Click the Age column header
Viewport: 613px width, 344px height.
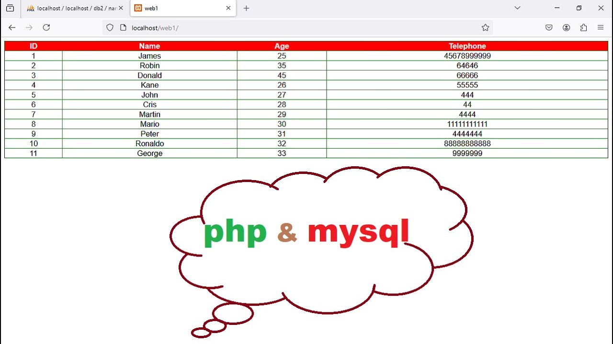coord(282,46)
